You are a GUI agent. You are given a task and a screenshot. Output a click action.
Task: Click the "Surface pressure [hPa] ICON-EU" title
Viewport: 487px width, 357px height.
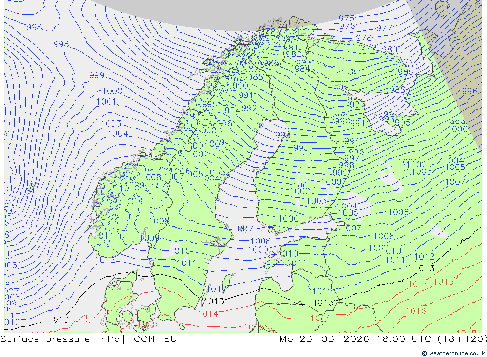click(89, 339)
